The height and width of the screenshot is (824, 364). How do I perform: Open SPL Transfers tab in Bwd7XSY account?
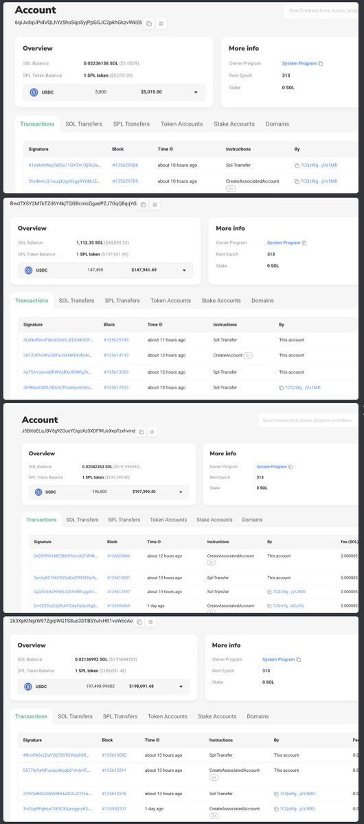[x=121, y=301]
